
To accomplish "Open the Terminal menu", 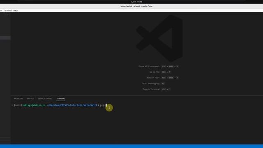I will click(x=7, y=11).
